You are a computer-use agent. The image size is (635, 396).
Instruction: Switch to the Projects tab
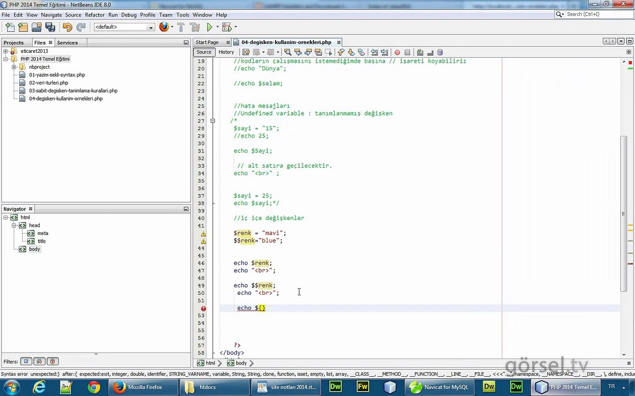tap(14, 42)
